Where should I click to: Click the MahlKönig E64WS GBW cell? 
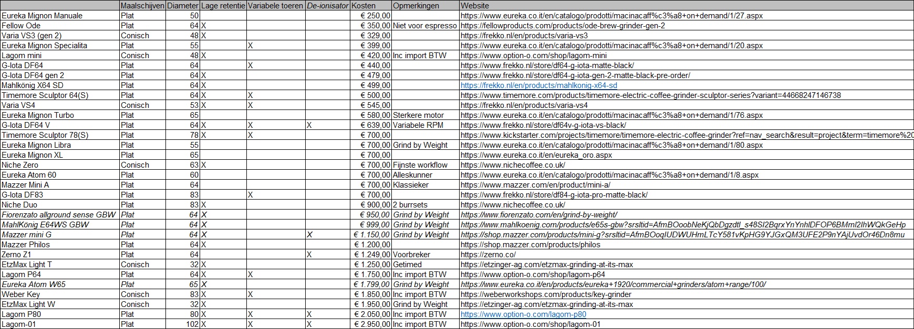coord(60,225)
